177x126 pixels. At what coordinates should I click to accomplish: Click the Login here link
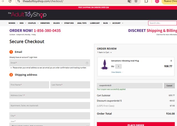tap(33, 57)
